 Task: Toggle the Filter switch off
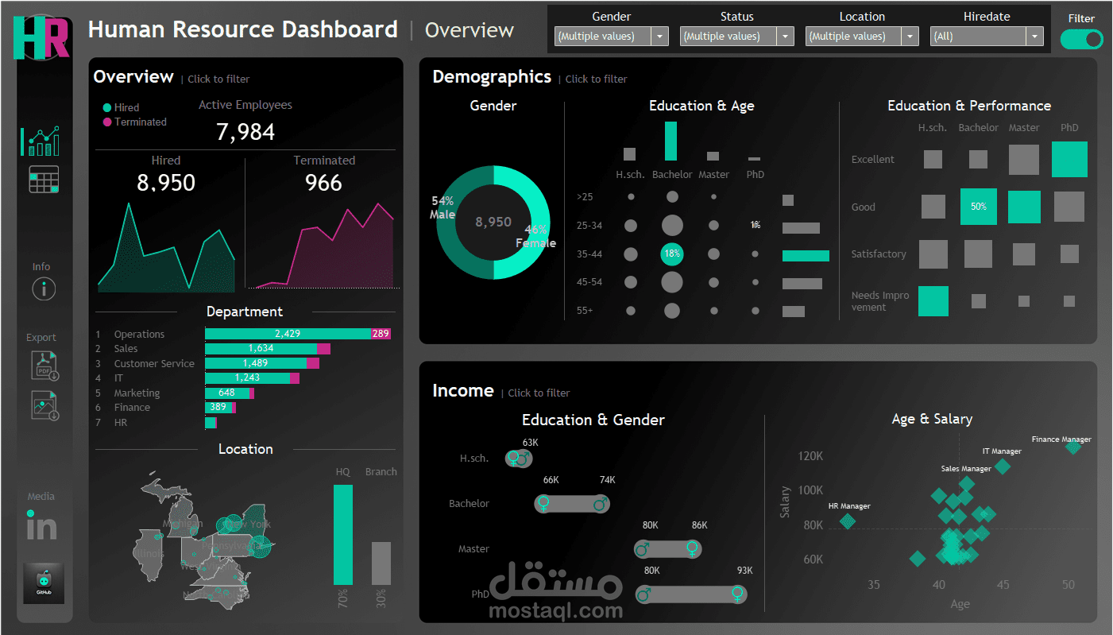pyautogui.click(x=1081, y=39)
